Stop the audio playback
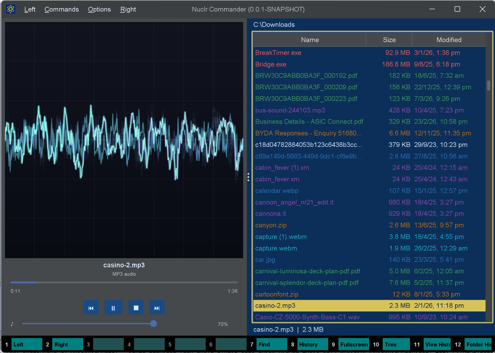The image size is (495, 353). (x=136, y=308)
